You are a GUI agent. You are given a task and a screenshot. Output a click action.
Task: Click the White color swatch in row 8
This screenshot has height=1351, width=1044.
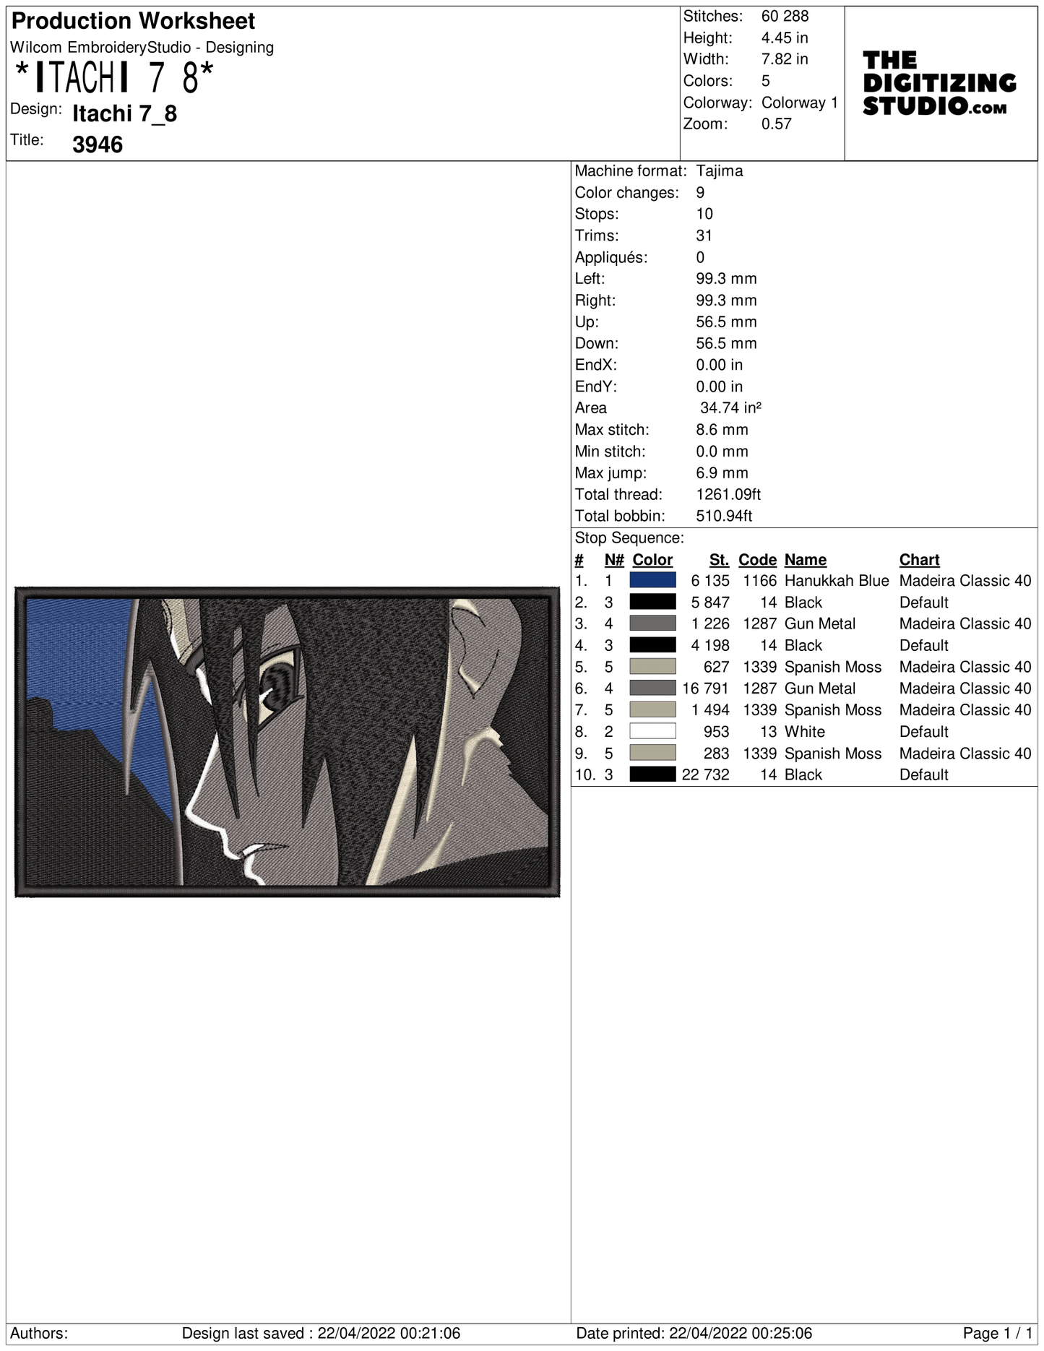tap(652, 731)
